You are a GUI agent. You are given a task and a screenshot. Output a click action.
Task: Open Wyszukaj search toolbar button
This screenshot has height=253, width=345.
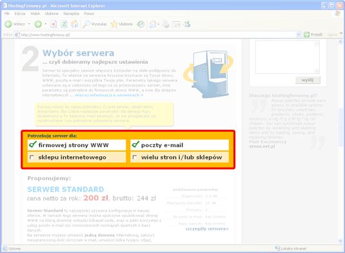pyautogui.click(x=95, y=24)
